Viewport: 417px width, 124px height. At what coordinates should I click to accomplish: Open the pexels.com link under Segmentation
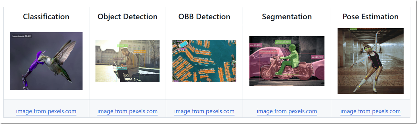click(287, 111)
